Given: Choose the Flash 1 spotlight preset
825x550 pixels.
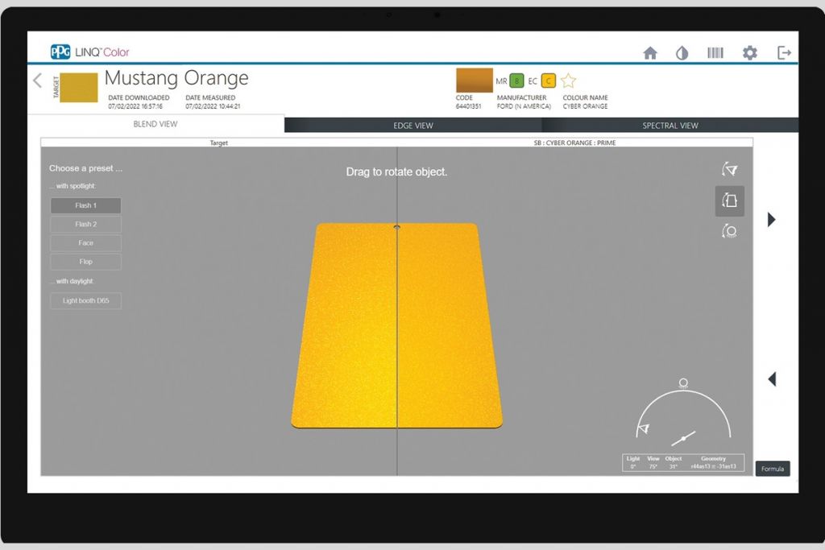Looking at the screenshot, I should coord(85,205).
